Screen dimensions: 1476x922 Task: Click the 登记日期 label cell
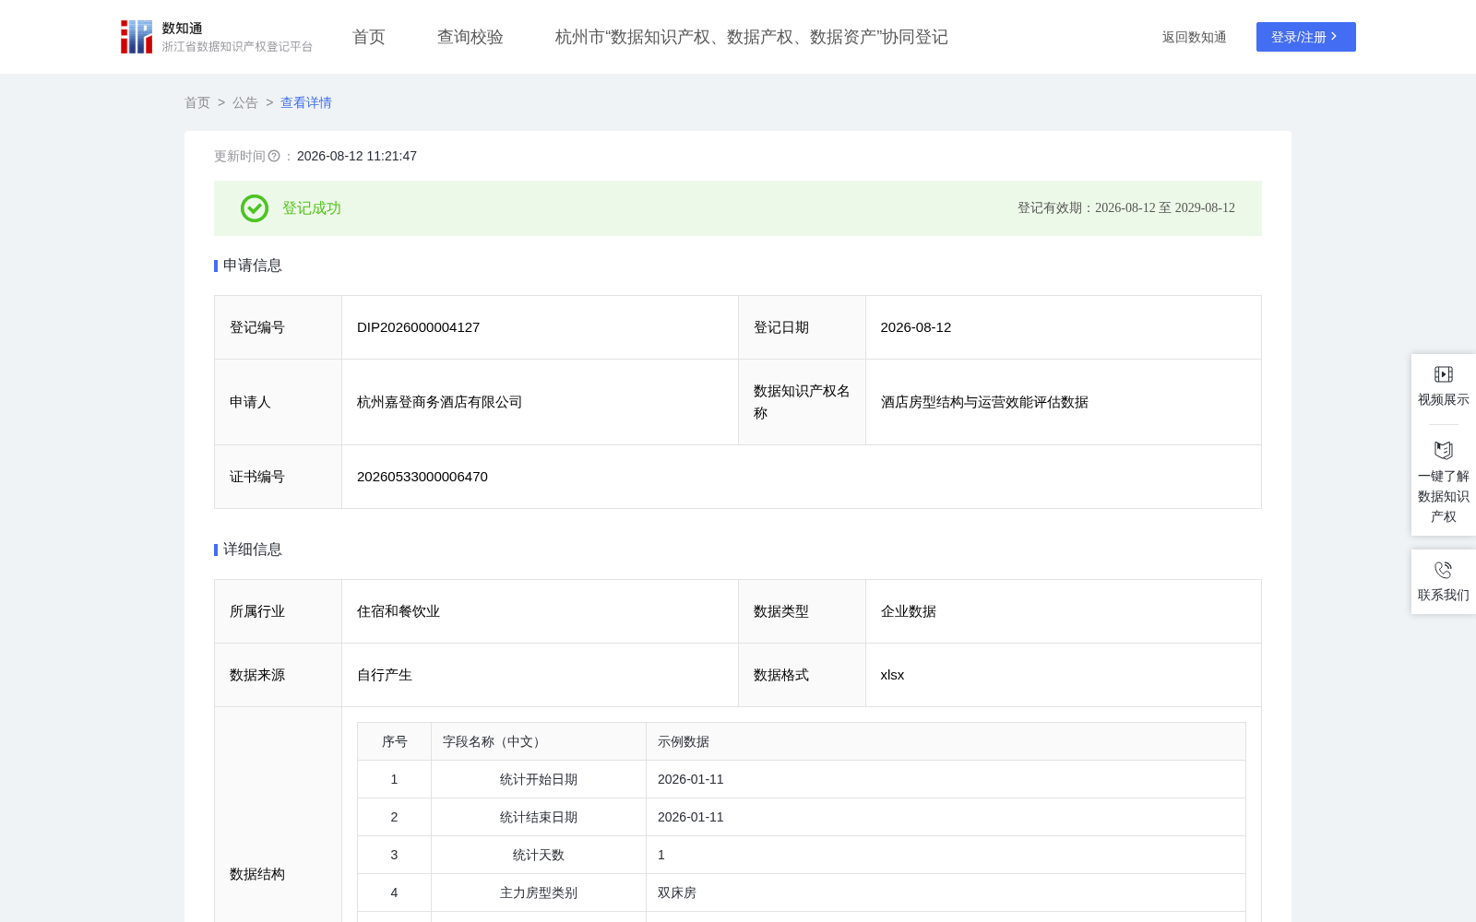tap(802, 327)
